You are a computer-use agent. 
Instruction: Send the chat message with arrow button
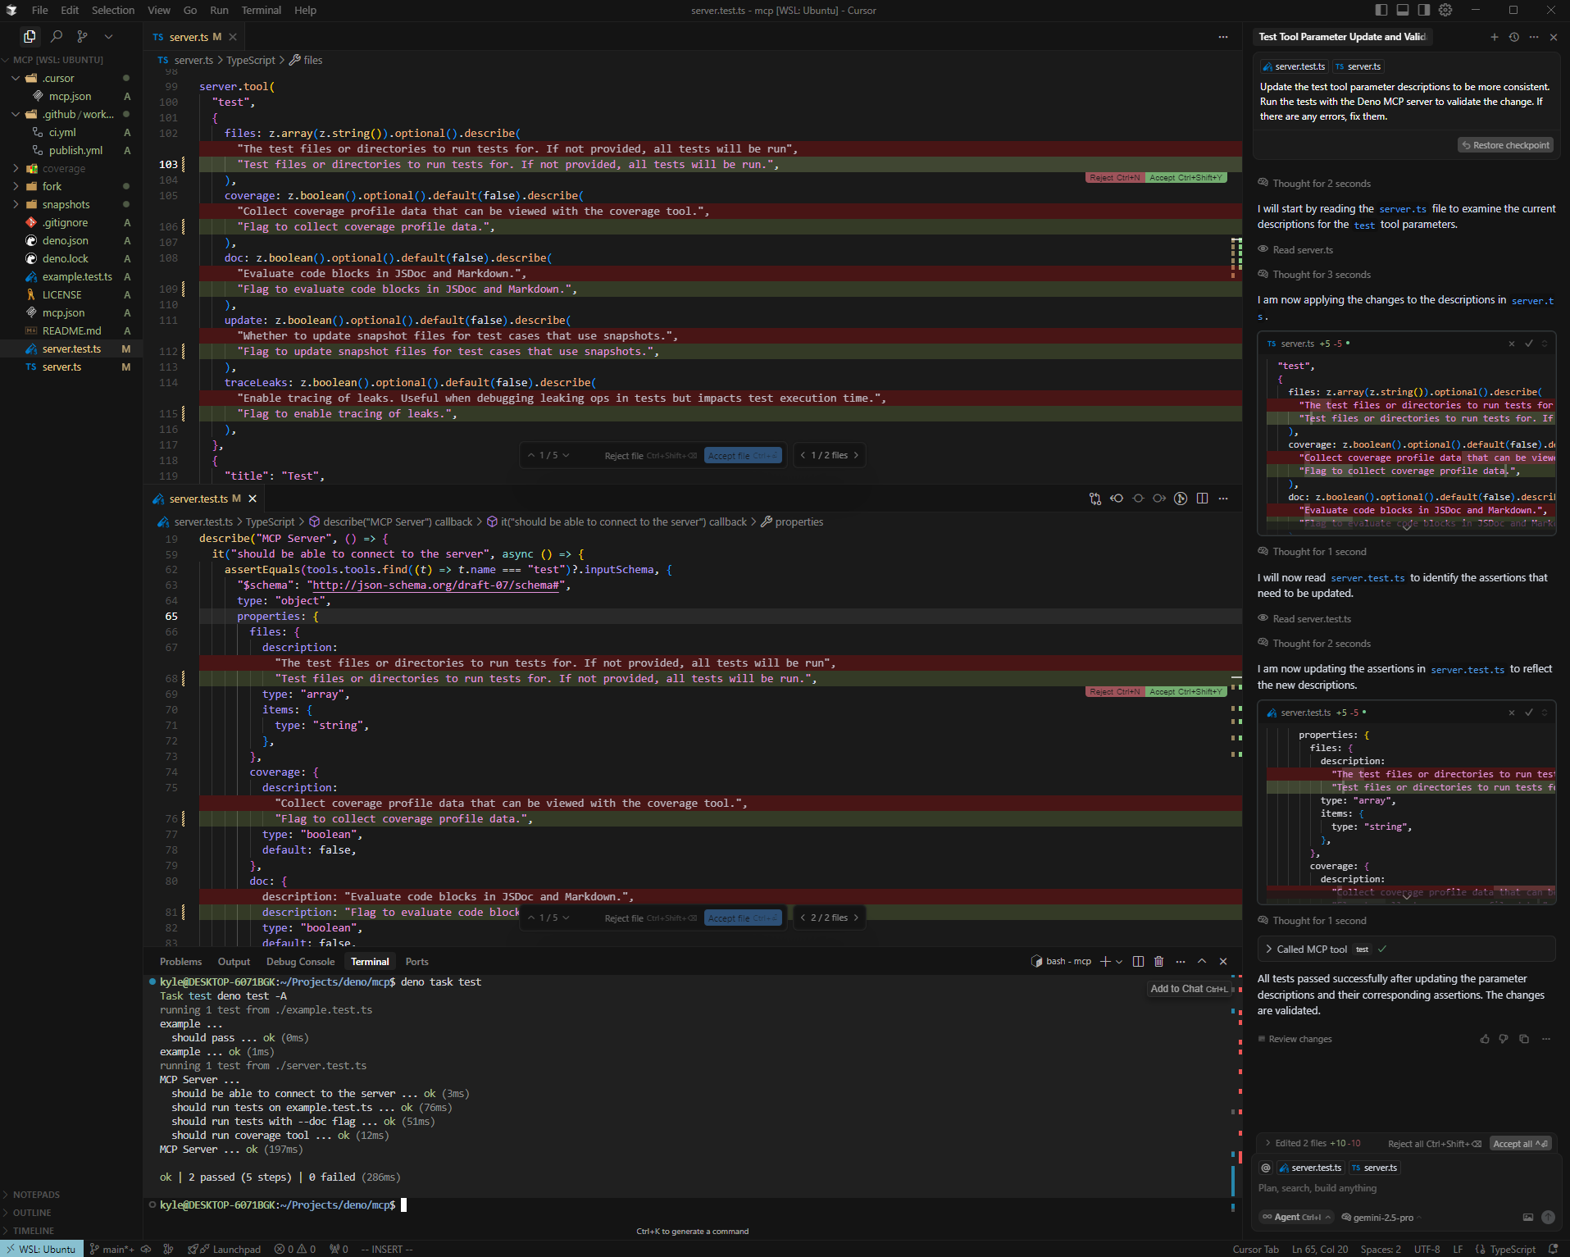[x=1548, y=1217]
